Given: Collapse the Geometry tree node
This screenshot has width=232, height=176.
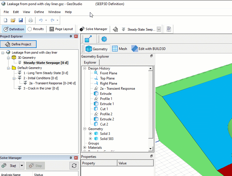Looking at the screenshot, I should pyautogui.click(x=85, y=129).
